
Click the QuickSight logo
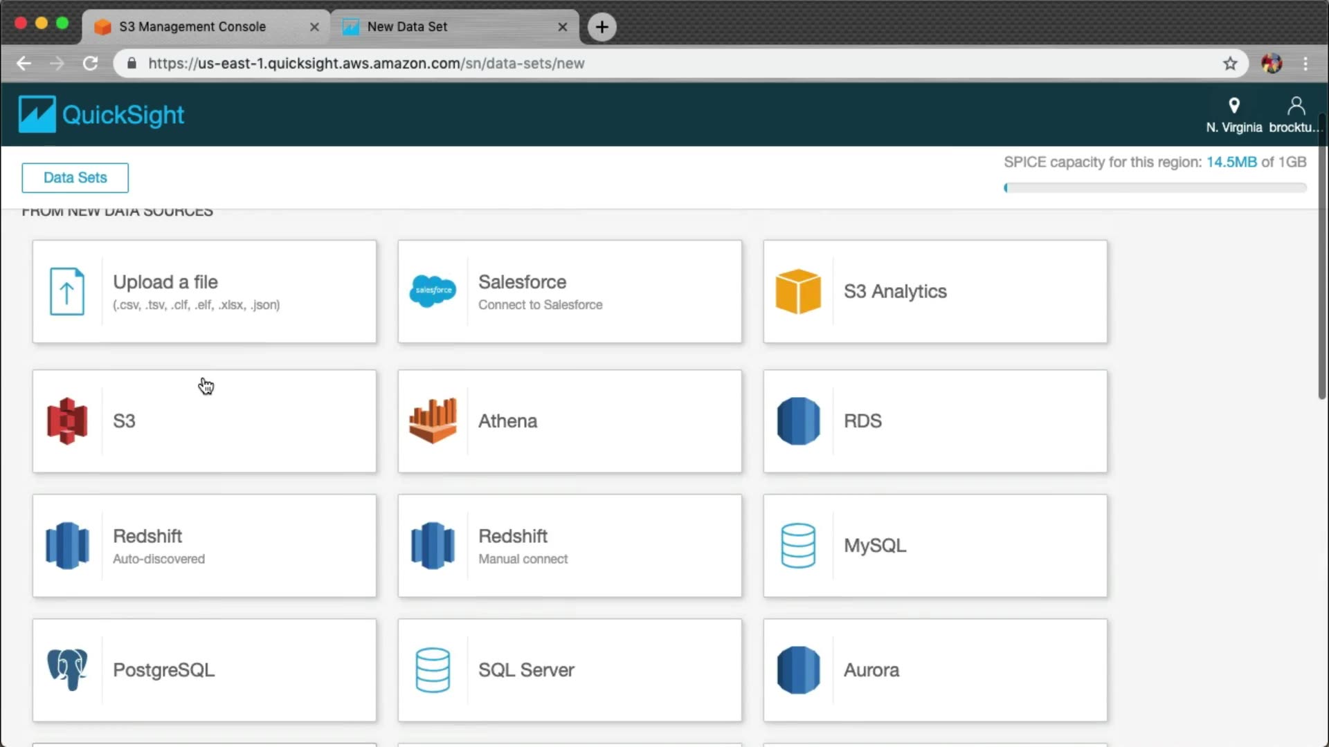pyautogui.click(x=101, y=114)
